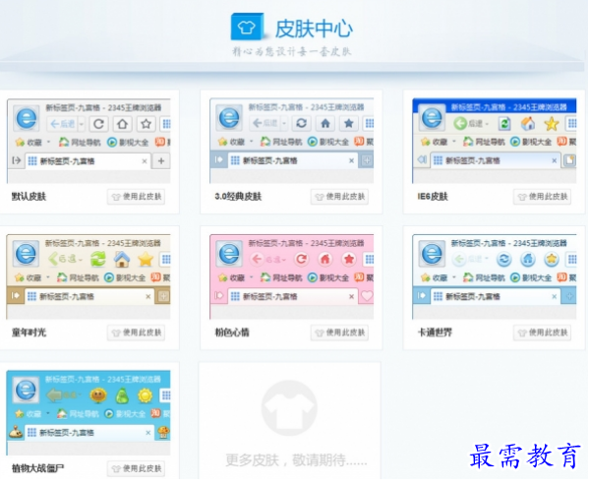
Task: Click favorite star icon in 默认皮肤 preview
Action: pyautogui.click(x=147, y=124)
